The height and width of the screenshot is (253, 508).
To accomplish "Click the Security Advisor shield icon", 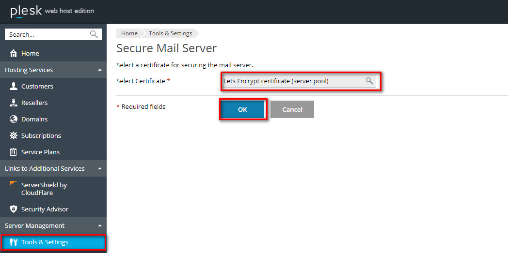I will (x=13, y=209).
